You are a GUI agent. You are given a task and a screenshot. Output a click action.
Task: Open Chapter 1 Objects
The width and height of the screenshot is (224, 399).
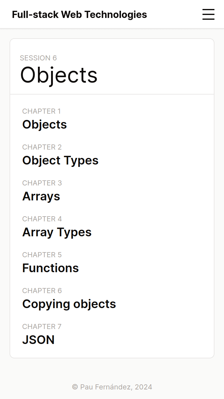pyautogui.click(x=45, y=124)
